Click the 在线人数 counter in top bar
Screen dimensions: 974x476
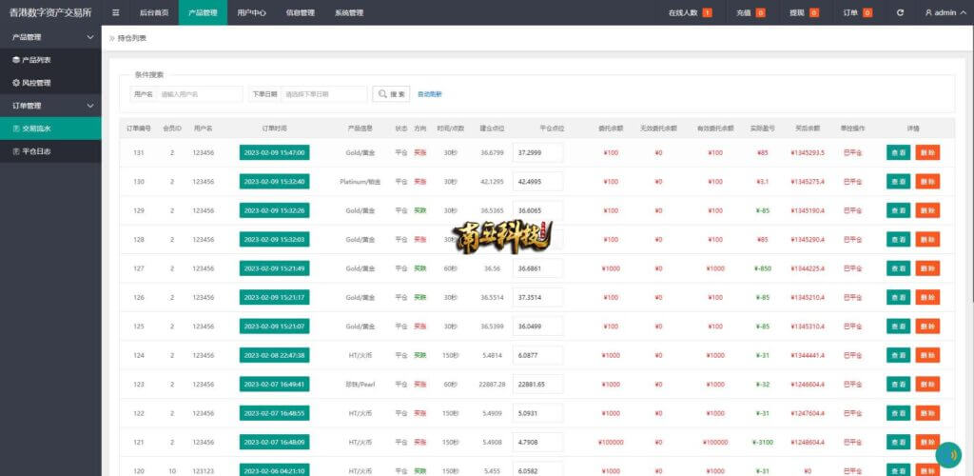point(691,12)
